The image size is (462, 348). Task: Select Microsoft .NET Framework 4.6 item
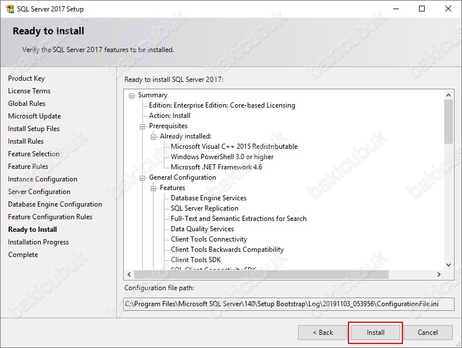click(216, 167)
